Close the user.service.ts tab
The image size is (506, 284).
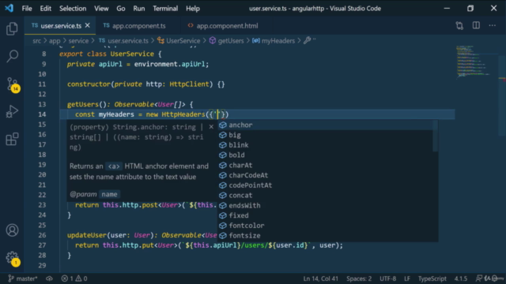pyautogui.click(x=88, y=25)
